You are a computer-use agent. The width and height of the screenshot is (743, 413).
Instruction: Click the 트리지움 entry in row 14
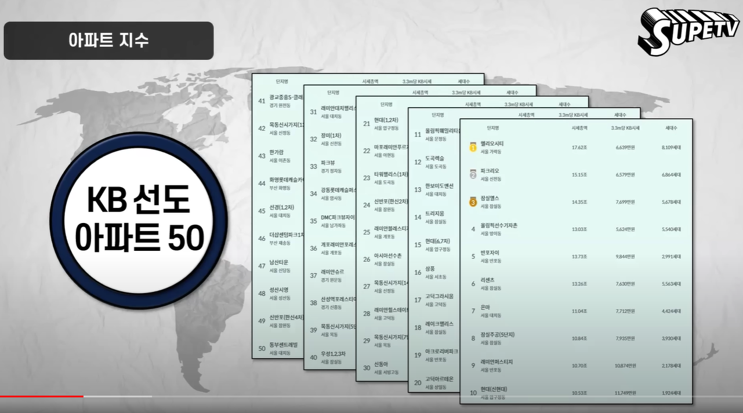pyautogui.click(x=434, y=214)
